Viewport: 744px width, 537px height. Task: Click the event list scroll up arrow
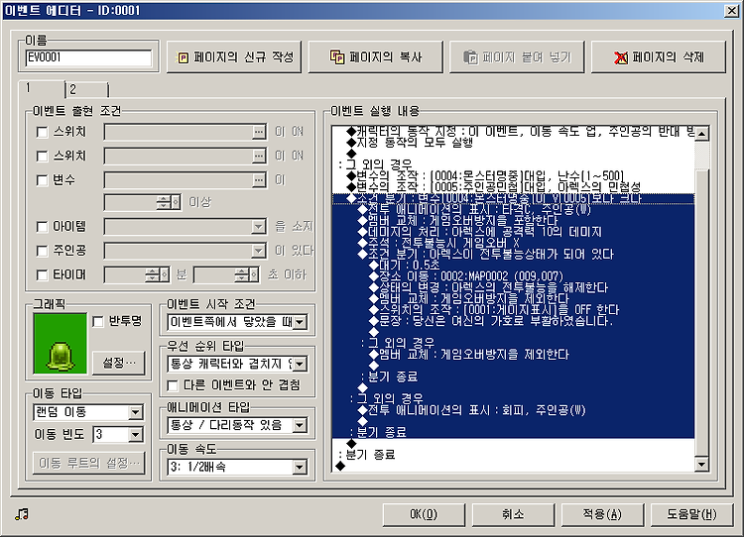point(701,133)
